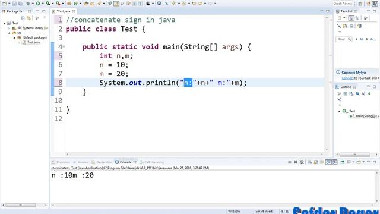Image resolution: width=380 pixels, height=214 pixels.
Task: Open Package Explorer view menu triangle
Action: tap(45, 18)
